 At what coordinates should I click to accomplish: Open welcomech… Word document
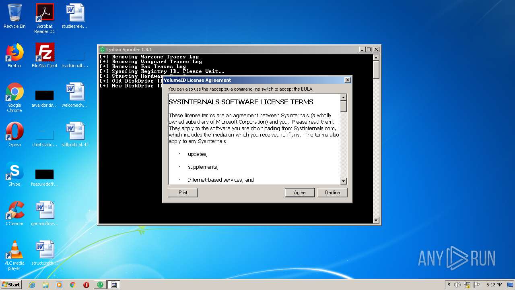(x=75, y=95)
